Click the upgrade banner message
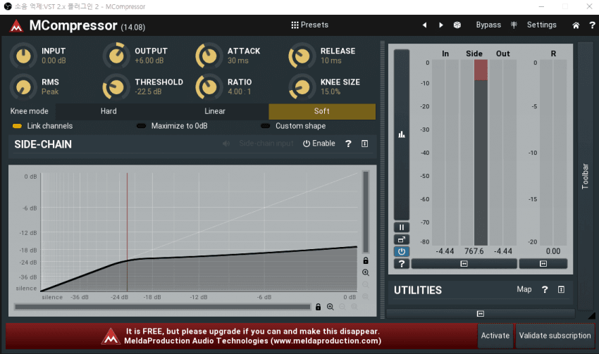The width and height of the screenshot is (599, 354). coord(252,336)
